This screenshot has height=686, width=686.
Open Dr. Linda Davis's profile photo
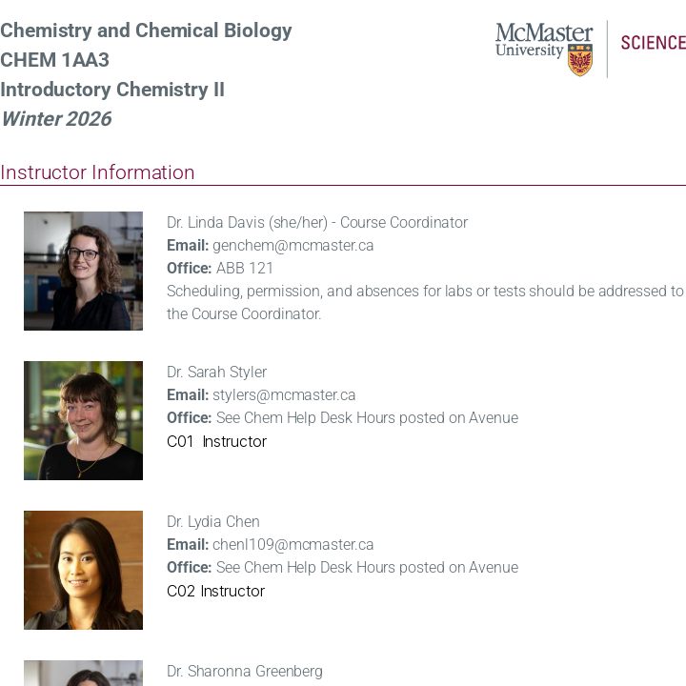tap(83, 271)
